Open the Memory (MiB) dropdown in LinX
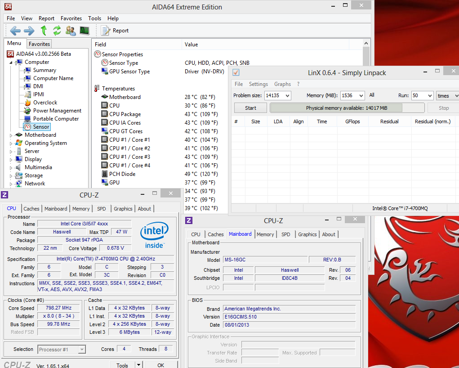 [x=360, y=96]
